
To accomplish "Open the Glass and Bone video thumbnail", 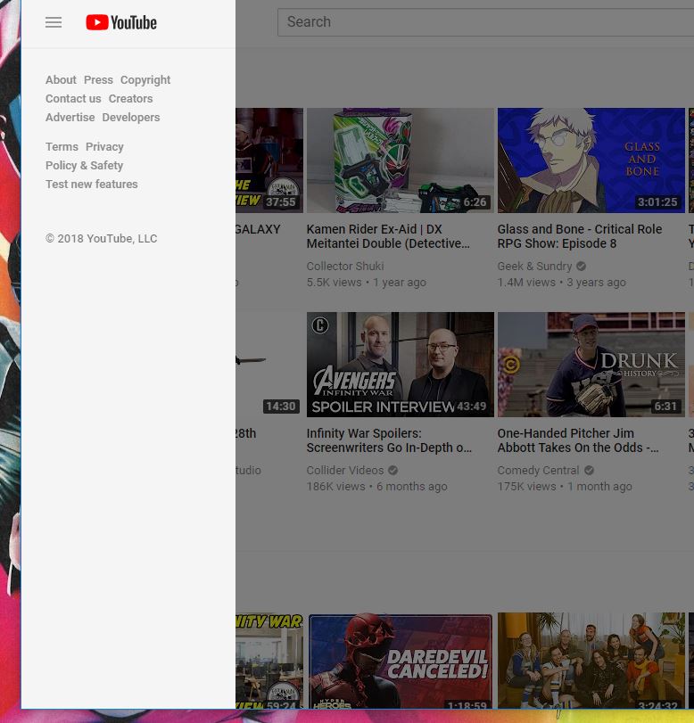I will click(591, 160).
